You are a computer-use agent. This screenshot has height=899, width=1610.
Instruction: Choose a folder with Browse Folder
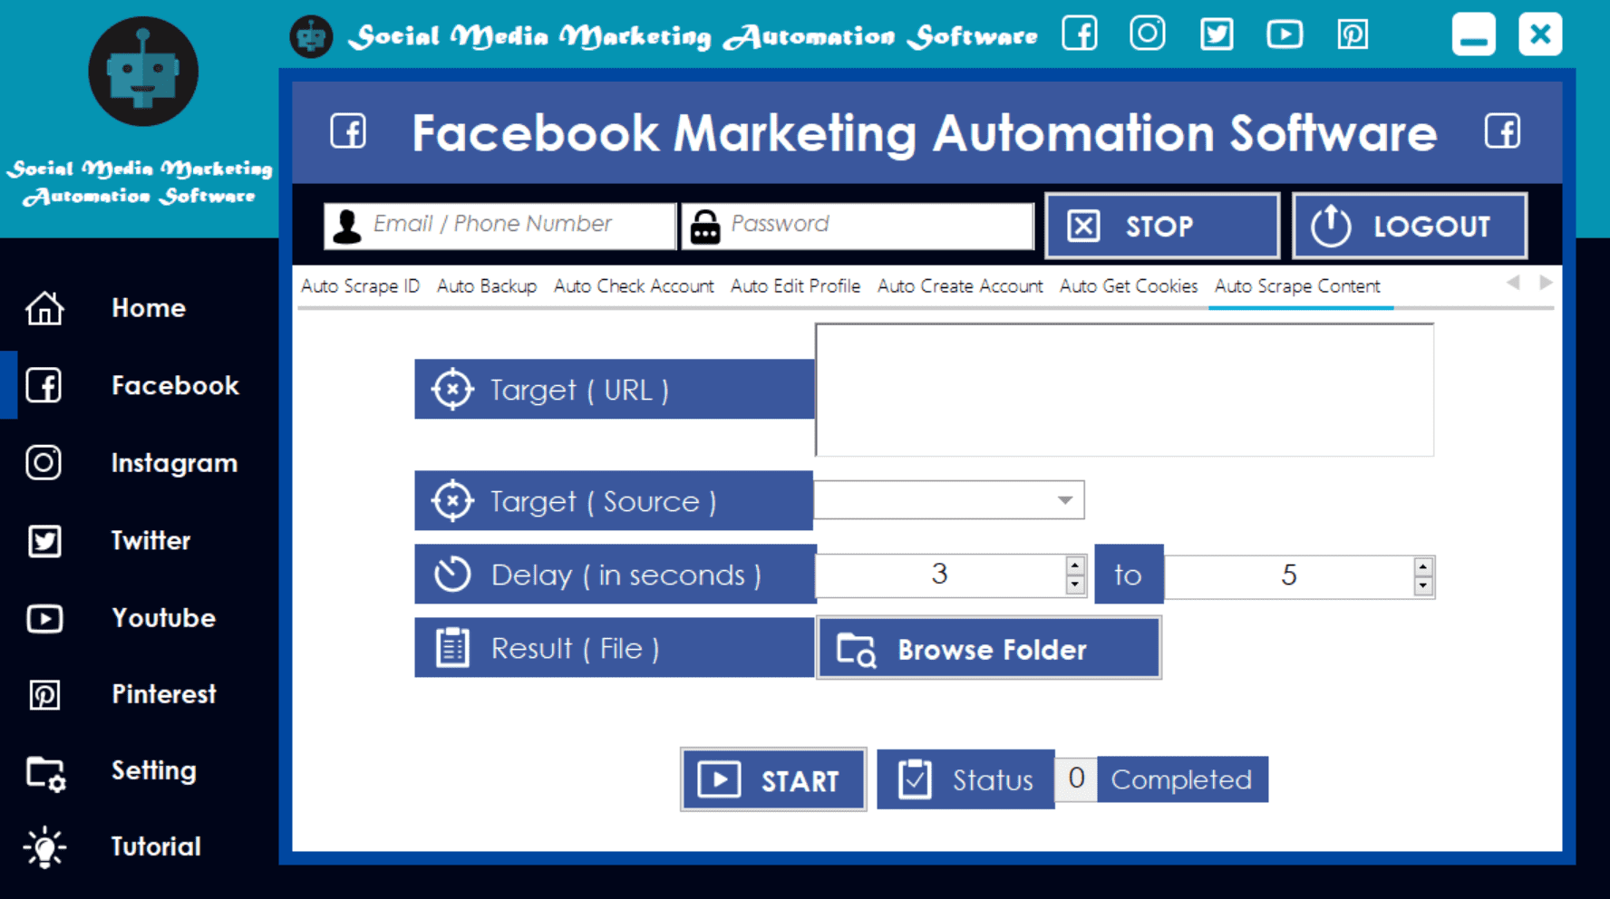pos(989,648)
